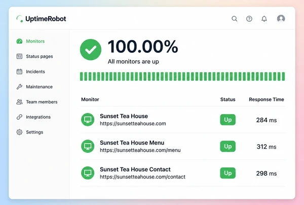
Task: Click the monitor icon beside Sunset Tea House Menu
Action: (88, 146)
